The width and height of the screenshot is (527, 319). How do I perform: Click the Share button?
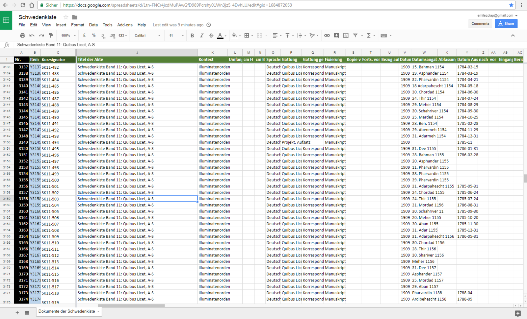(x=506, y=23)
